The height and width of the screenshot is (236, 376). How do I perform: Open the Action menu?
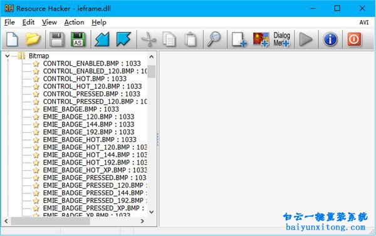point(74,23)
